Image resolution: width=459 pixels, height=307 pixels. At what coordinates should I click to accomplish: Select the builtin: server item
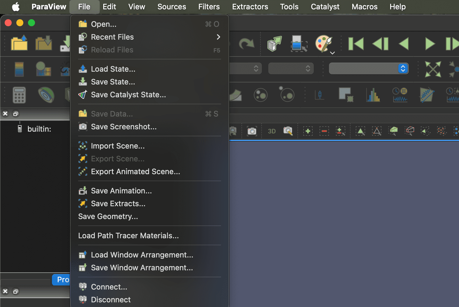pos(39,129)
